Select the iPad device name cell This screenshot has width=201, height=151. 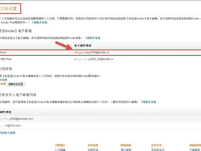tap(6, 59)
